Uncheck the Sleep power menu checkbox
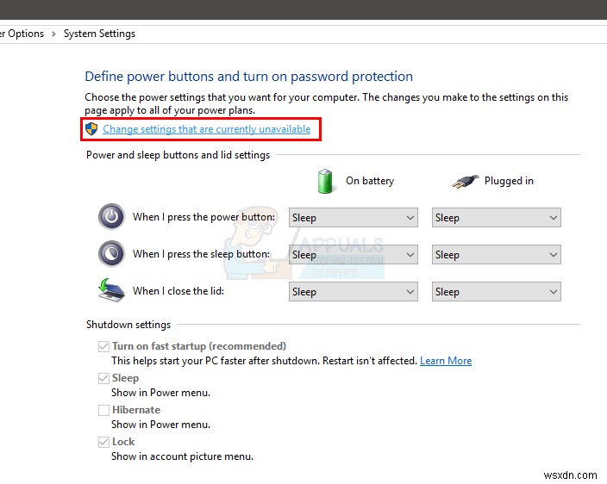This screenshot has height=484, width=607. (103, 378)
